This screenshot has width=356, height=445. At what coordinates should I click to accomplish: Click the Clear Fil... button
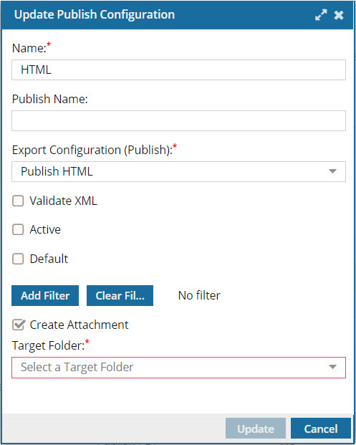(x=120, y=296)
